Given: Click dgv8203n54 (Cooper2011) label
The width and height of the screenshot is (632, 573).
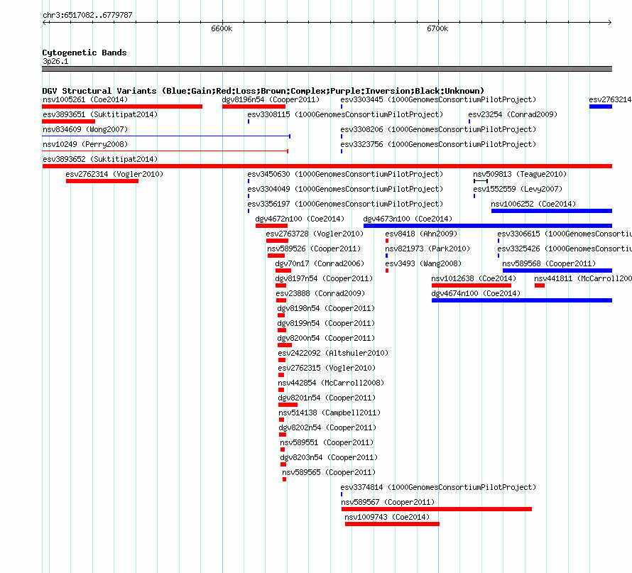Looking at the screenshot, I should 329,457.
